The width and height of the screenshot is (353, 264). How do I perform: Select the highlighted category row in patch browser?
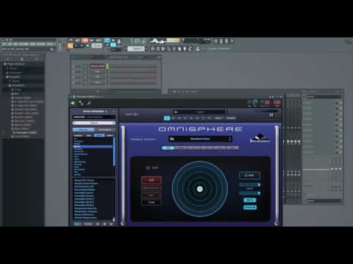(93, 147)
